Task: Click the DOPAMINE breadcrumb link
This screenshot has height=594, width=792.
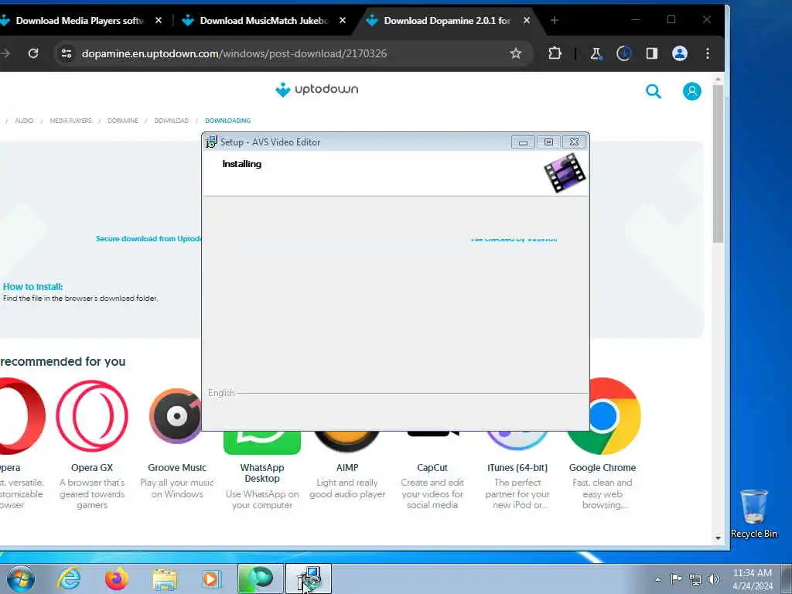Action: coord(123,121)
